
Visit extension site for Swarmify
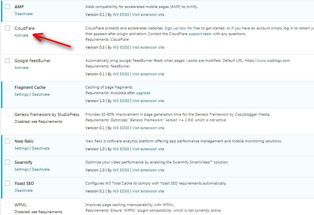[x=148, y=170]
